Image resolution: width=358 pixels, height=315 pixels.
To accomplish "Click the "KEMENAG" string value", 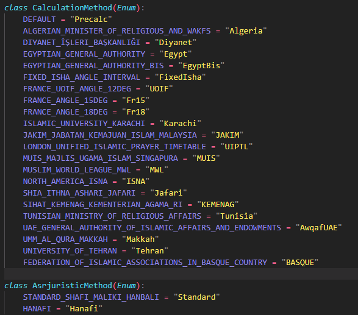I will click(x=218, y=205).
